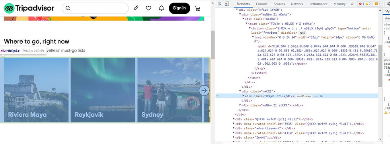Click the 'Where to go, right now' heading
Viewport: 390px width, 144px height.
[x=37, y=41]
